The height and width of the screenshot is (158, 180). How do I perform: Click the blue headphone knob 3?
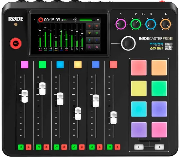[151, 24]
